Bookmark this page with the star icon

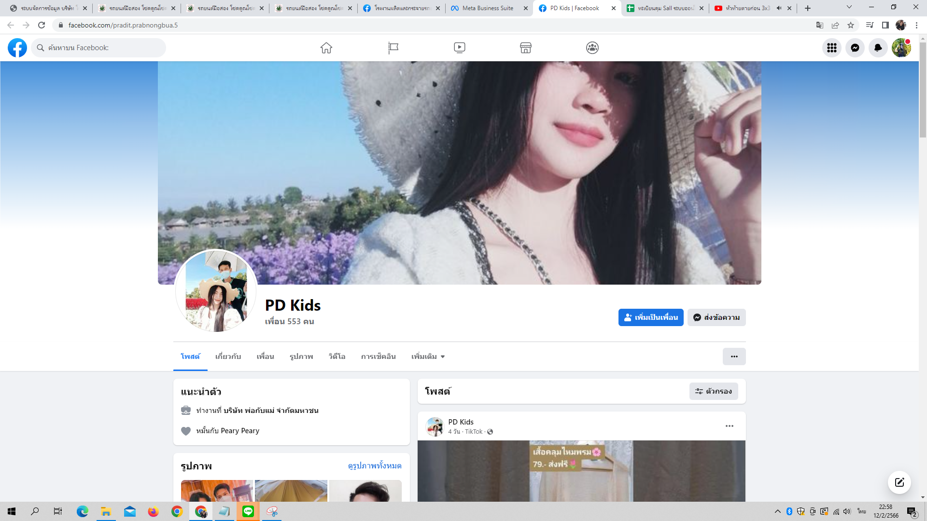pos(851,25)
